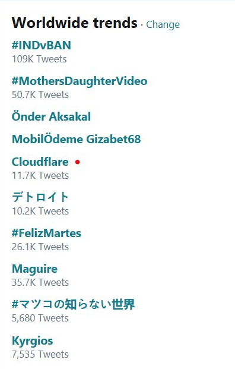Click the Worldwide trends heading
The height and width of the screenshot is (369, 235).
[75, 23]
